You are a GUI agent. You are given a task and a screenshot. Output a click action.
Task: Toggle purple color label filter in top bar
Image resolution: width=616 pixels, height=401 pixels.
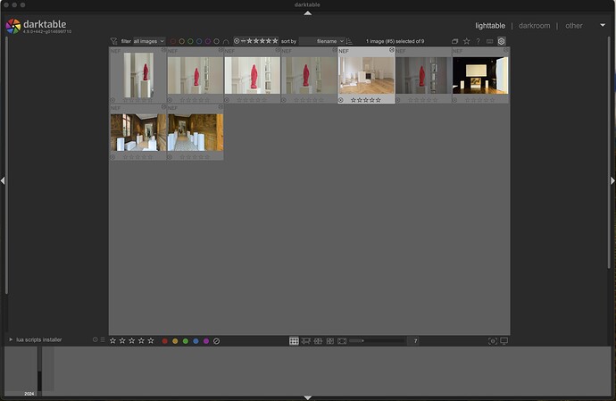(x=207, y=41)
